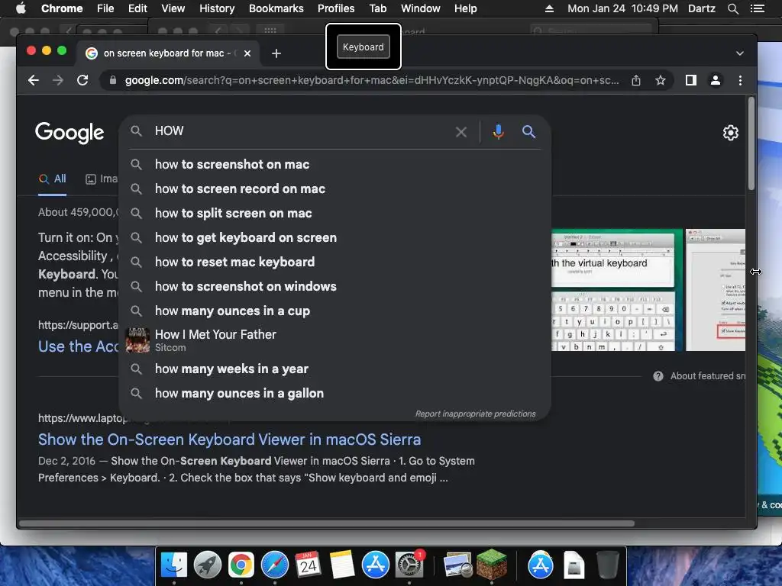Click the lock icon in address bar
Viewport: 782px width, 586px height.
[x=113, y=80]
